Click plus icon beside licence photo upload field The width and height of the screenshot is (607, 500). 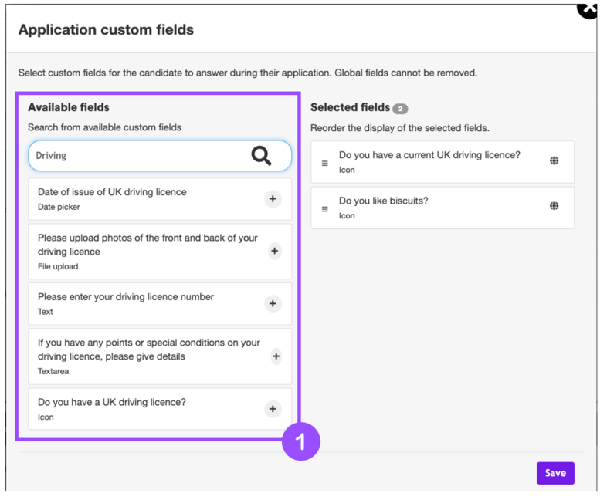point(274,251)
